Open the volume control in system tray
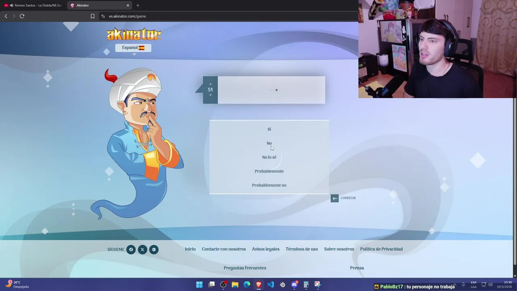Screen dimensions: 517x291 point(490,285)
